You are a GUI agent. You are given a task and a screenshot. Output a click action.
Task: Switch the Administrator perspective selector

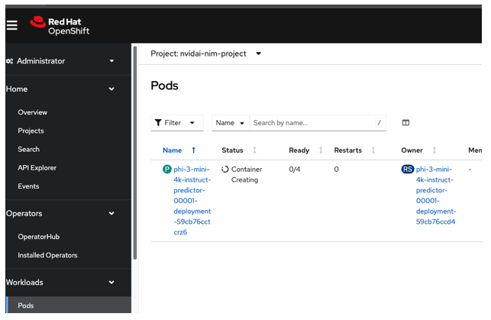point(61,61)
